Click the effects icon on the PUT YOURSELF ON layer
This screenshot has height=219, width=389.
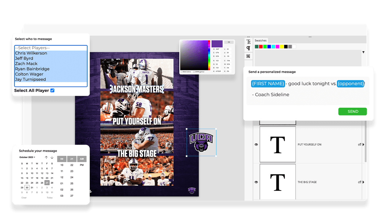point(359,144)
